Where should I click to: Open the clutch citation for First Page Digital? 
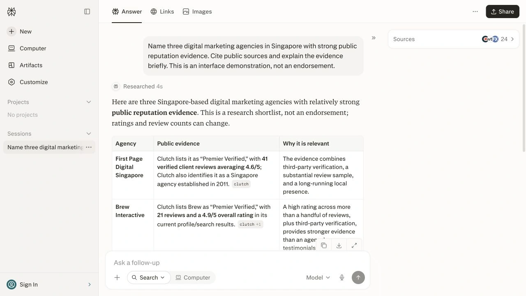click(x=241, y=184)
